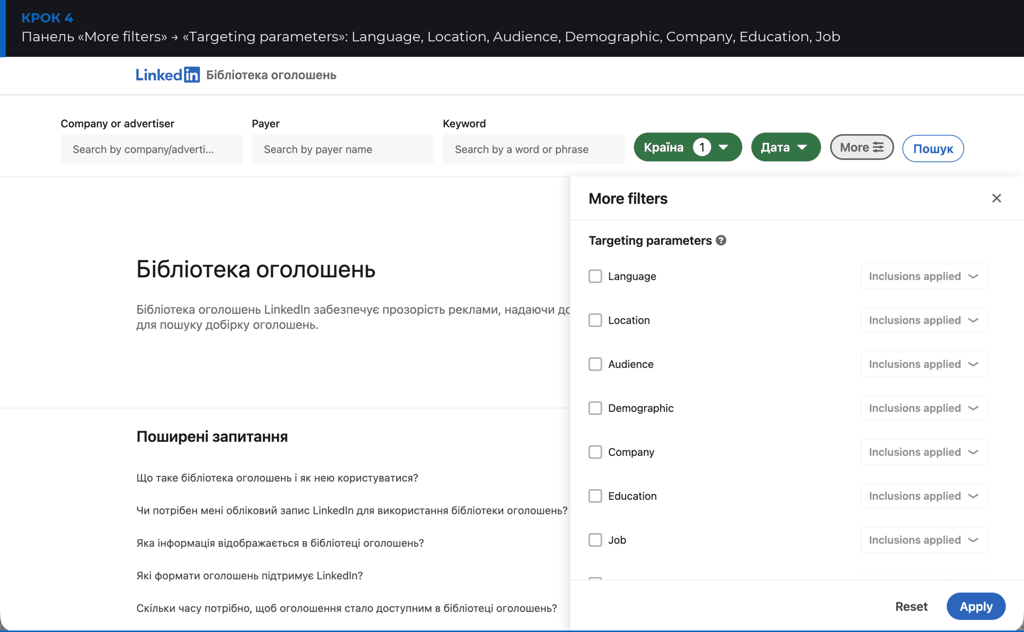Enable the Audience checkbox
The image size is (1024, 632).
[595, 364]
